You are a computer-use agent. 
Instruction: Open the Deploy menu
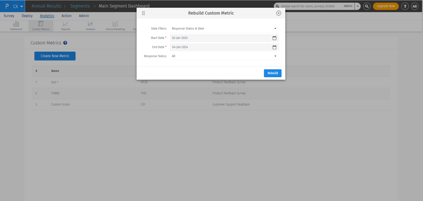click(x=27, y=16)
